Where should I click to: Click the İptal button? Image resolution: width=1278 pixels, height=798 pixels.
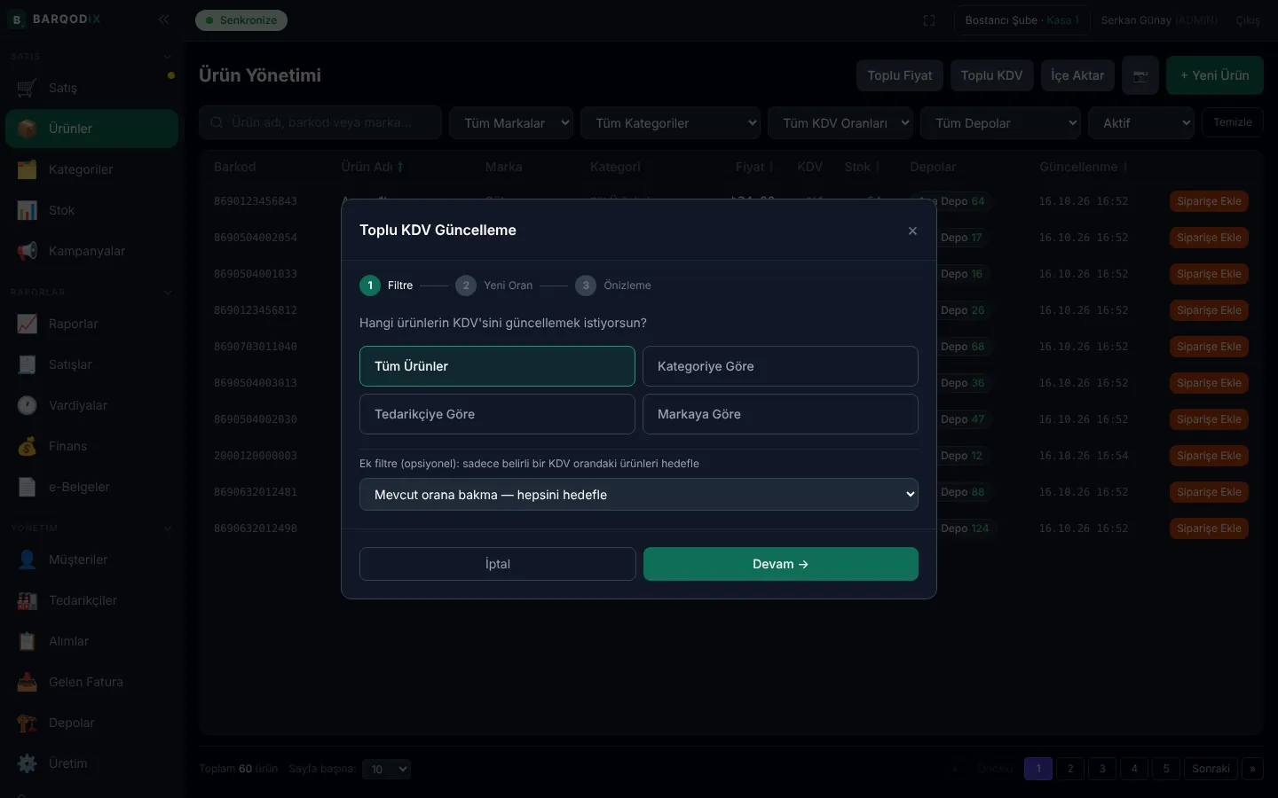click(498, 564)
